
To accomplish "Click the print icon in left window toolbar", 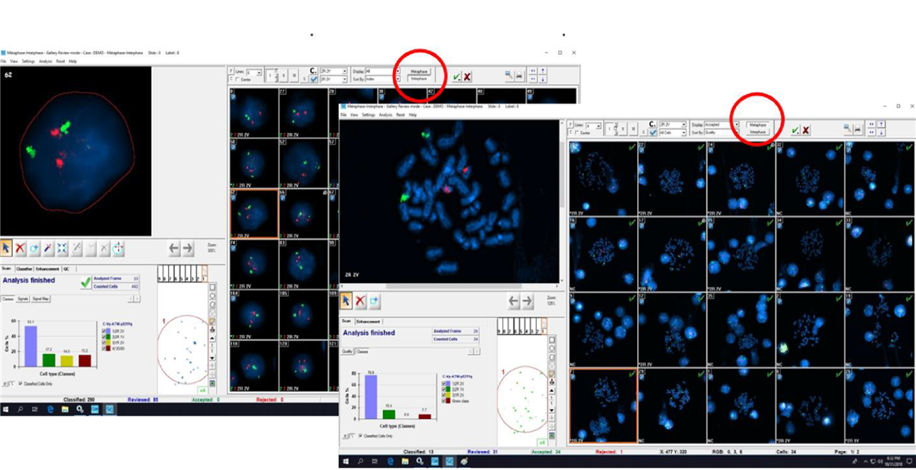I will [x=519, y=76].
